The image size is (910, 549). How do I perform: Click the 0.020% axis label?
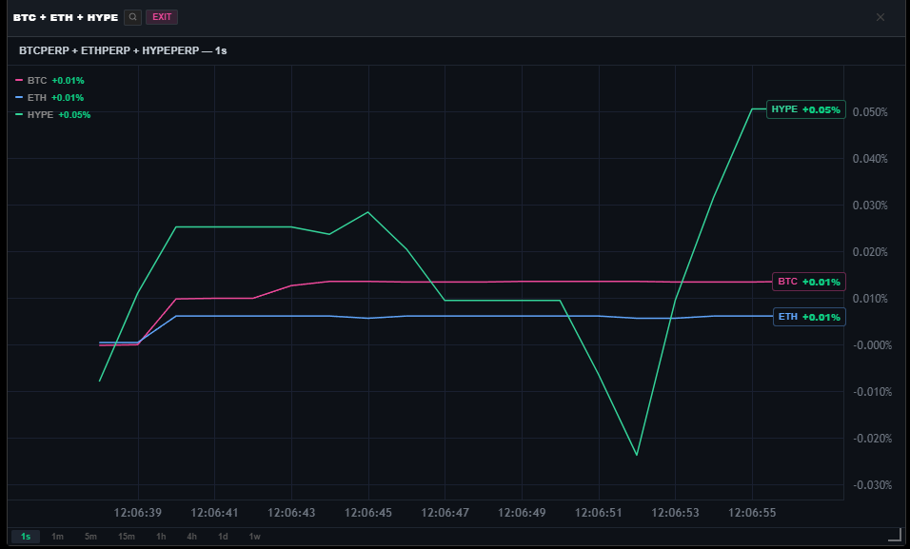coord(869,252)
